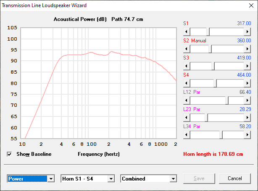Image resolution: width=258 pixels, height=191 pixels.
Task: Click the S2 value 360.00
Action: click(244, 41)
